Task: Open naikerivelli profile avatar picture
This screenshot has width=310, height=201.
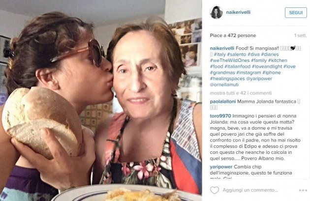Action: click(x=216, y=12)
